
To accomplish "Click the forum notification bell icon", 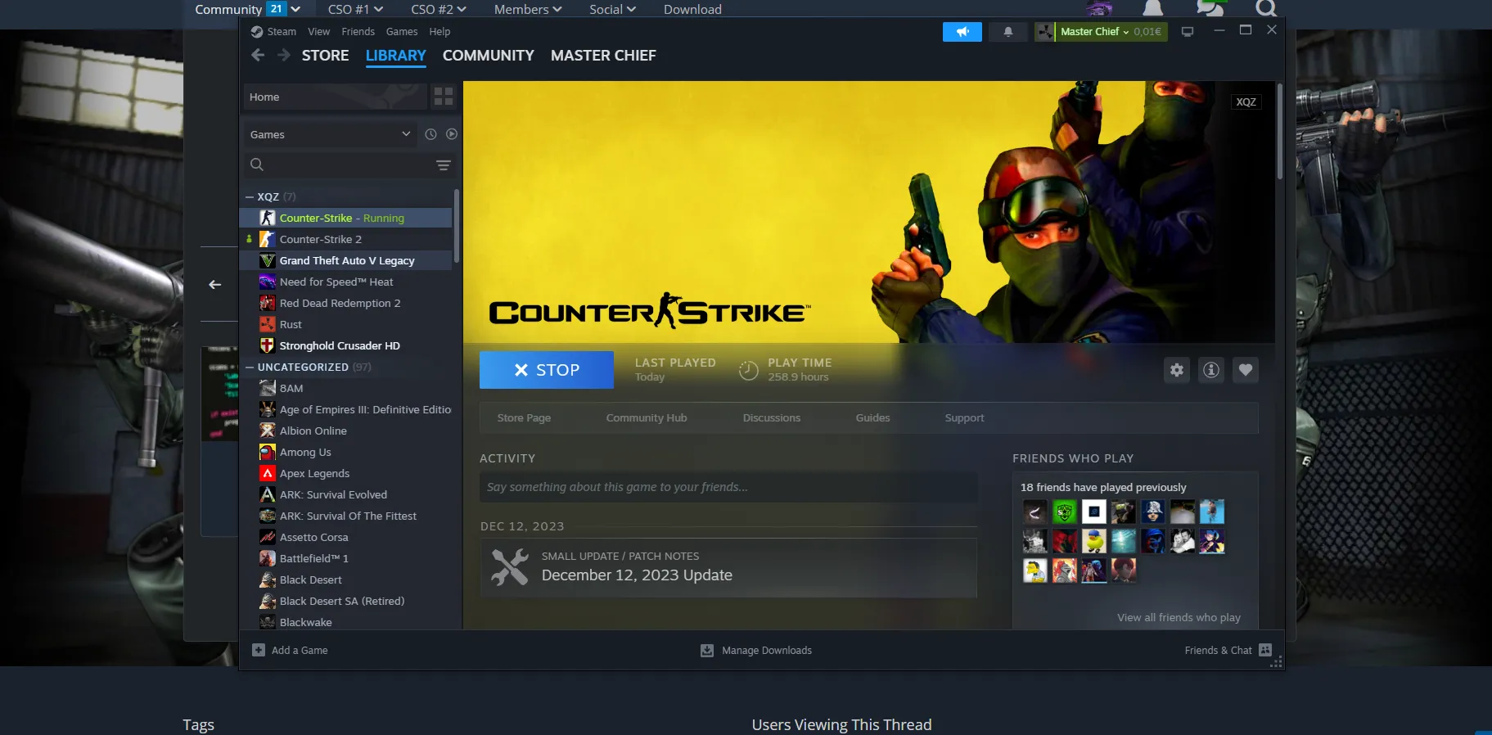I will tap(1153, 8).
